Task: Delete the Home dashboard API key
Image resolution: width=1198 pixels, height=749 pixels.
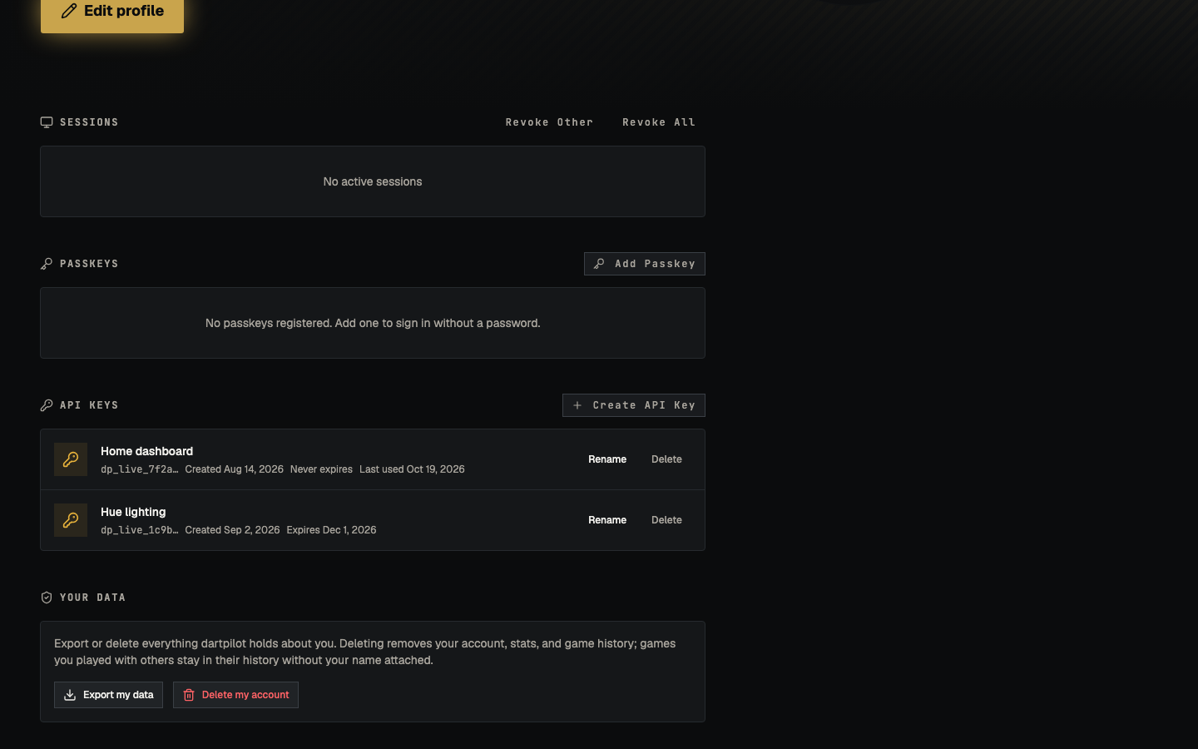Action: (x=666, y=459)
